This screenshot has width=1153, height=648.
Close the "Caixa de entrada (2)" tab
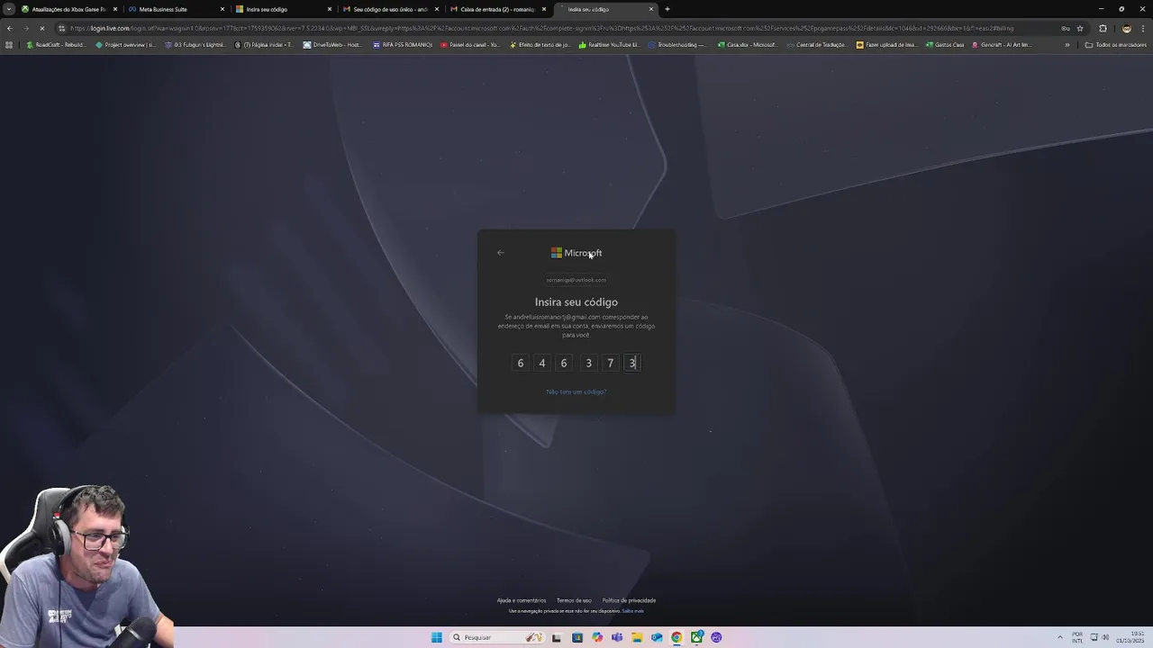point(544,9)
